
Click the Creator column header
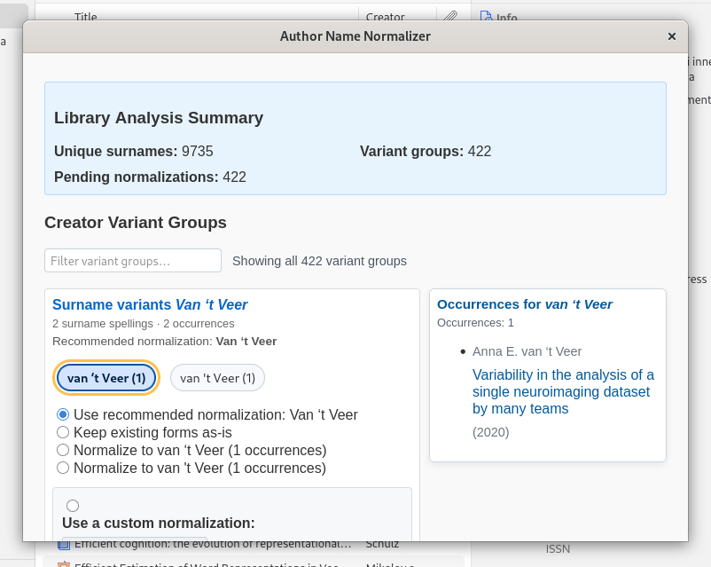(385, 16)
